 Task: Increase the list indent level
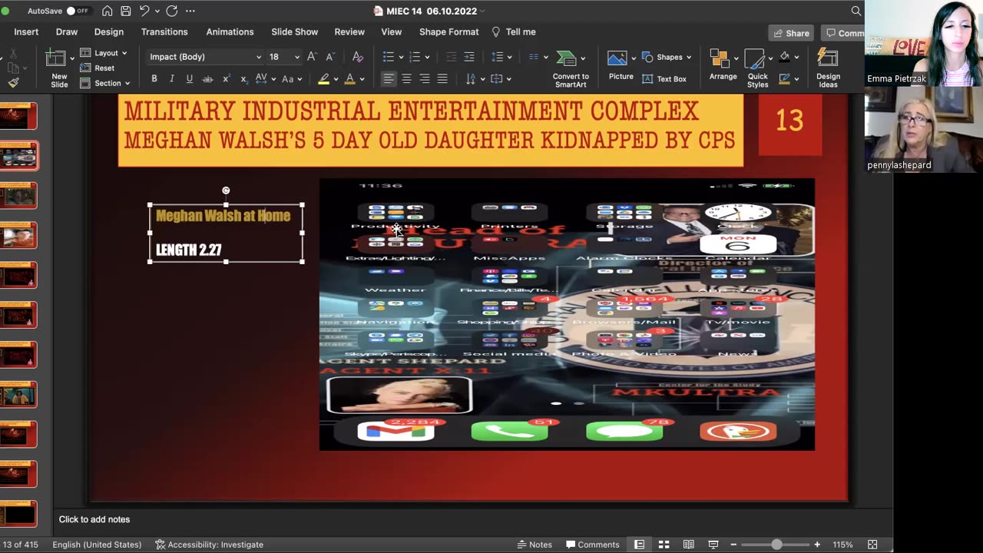click(x=469, y=57)
